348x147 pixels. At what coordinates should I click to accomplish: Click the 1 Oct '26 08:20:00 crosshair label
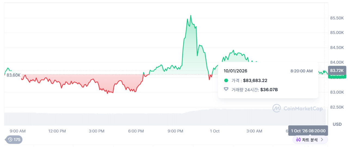tap(308, 131)
